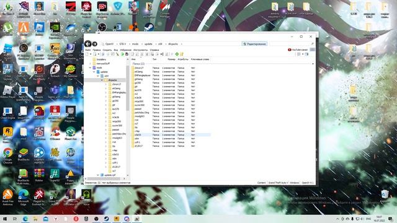This screenshot has width=397, height=223.
Task: Open the Rockstar Games Launcher icon
Action: coord(8,134)
